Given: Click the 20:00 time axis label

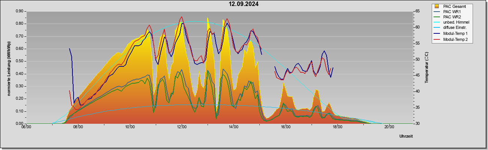Looking at the screenshot, I should pos(389,127).
